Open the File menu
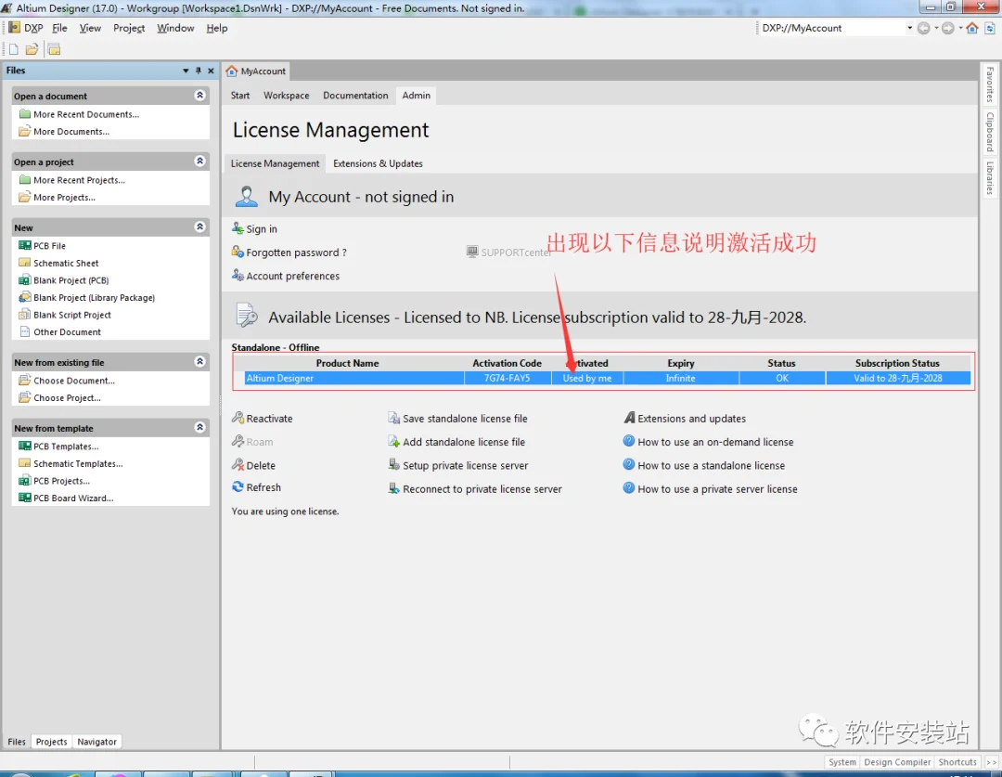 (59, 28)
